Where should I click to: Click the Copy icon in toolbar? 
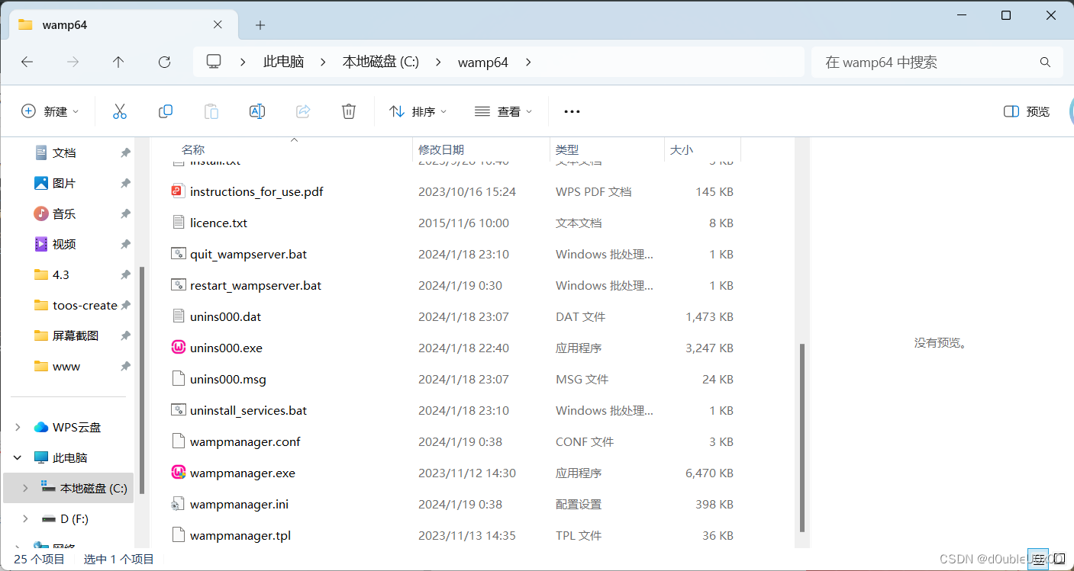166,111
